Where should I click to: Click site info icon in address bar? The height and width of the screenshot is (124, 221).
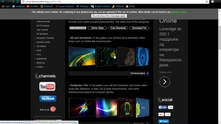click(x=23, y=1)
